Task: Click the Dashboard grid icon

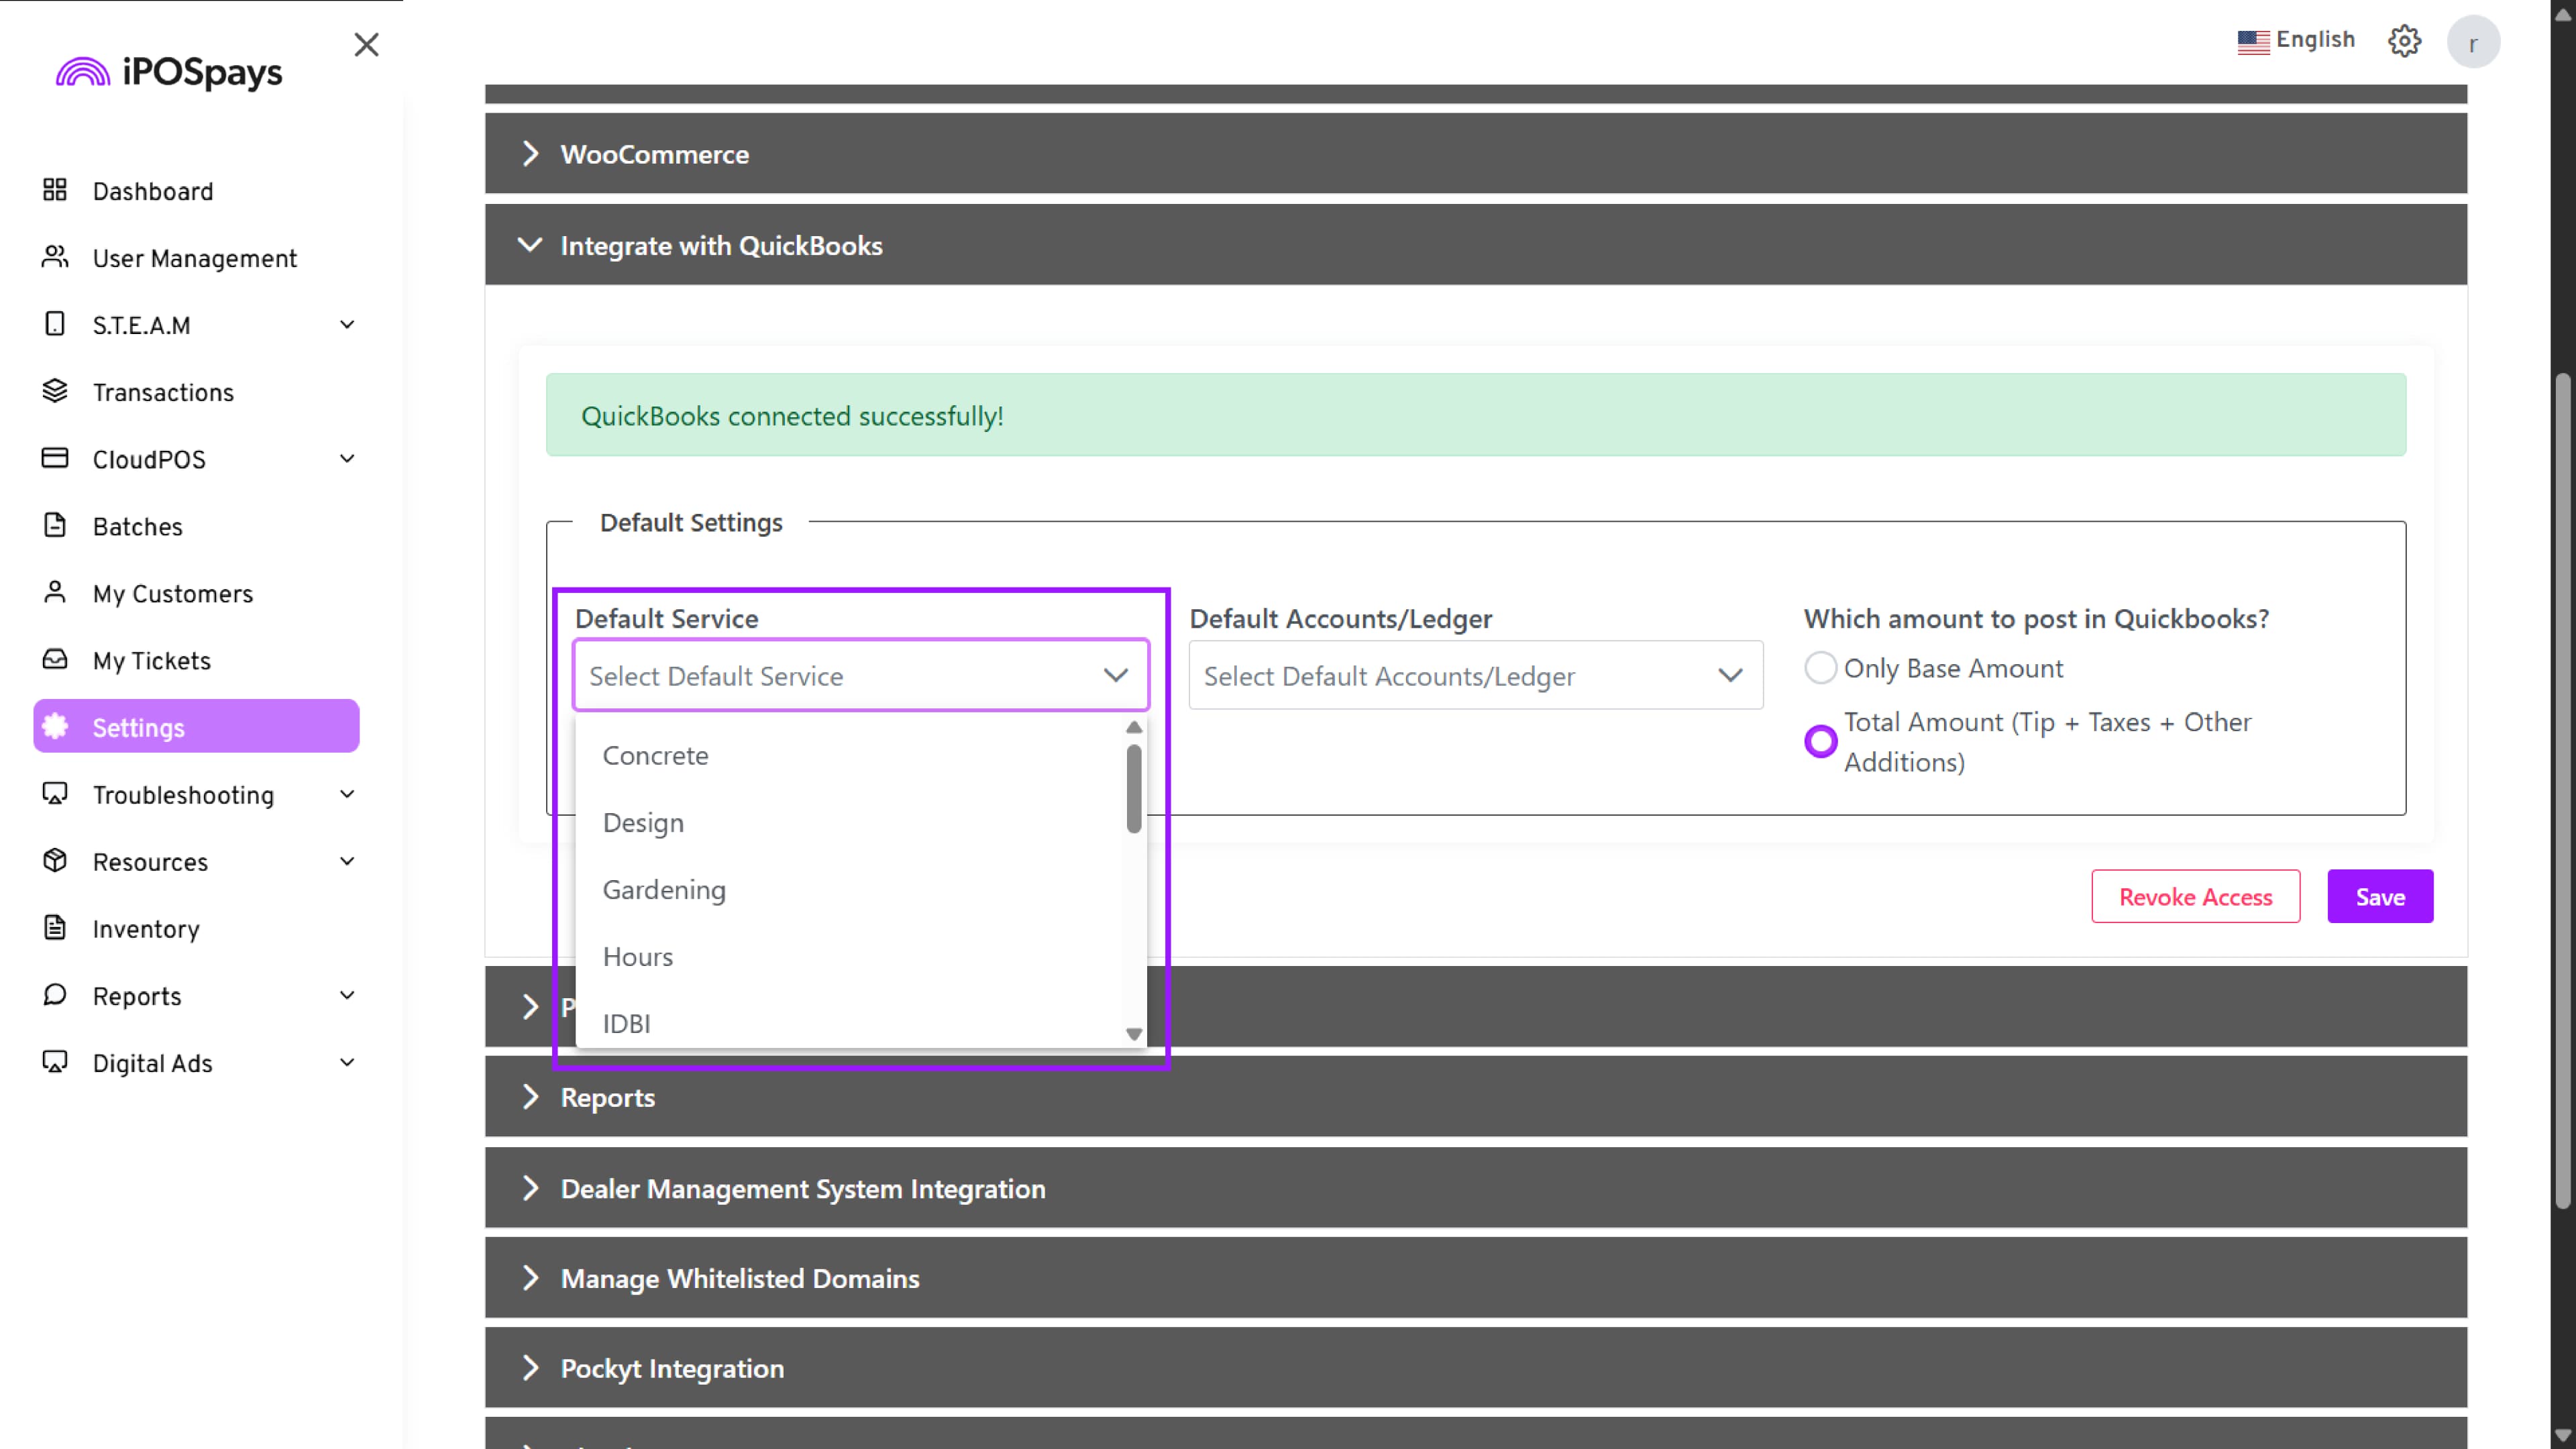Action: point(55,190)
